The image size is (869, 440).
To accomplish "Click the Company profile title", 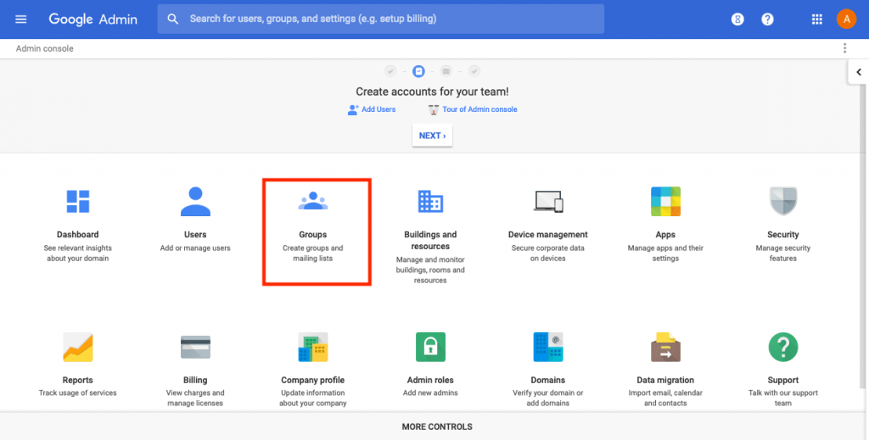I will point(312,380).
